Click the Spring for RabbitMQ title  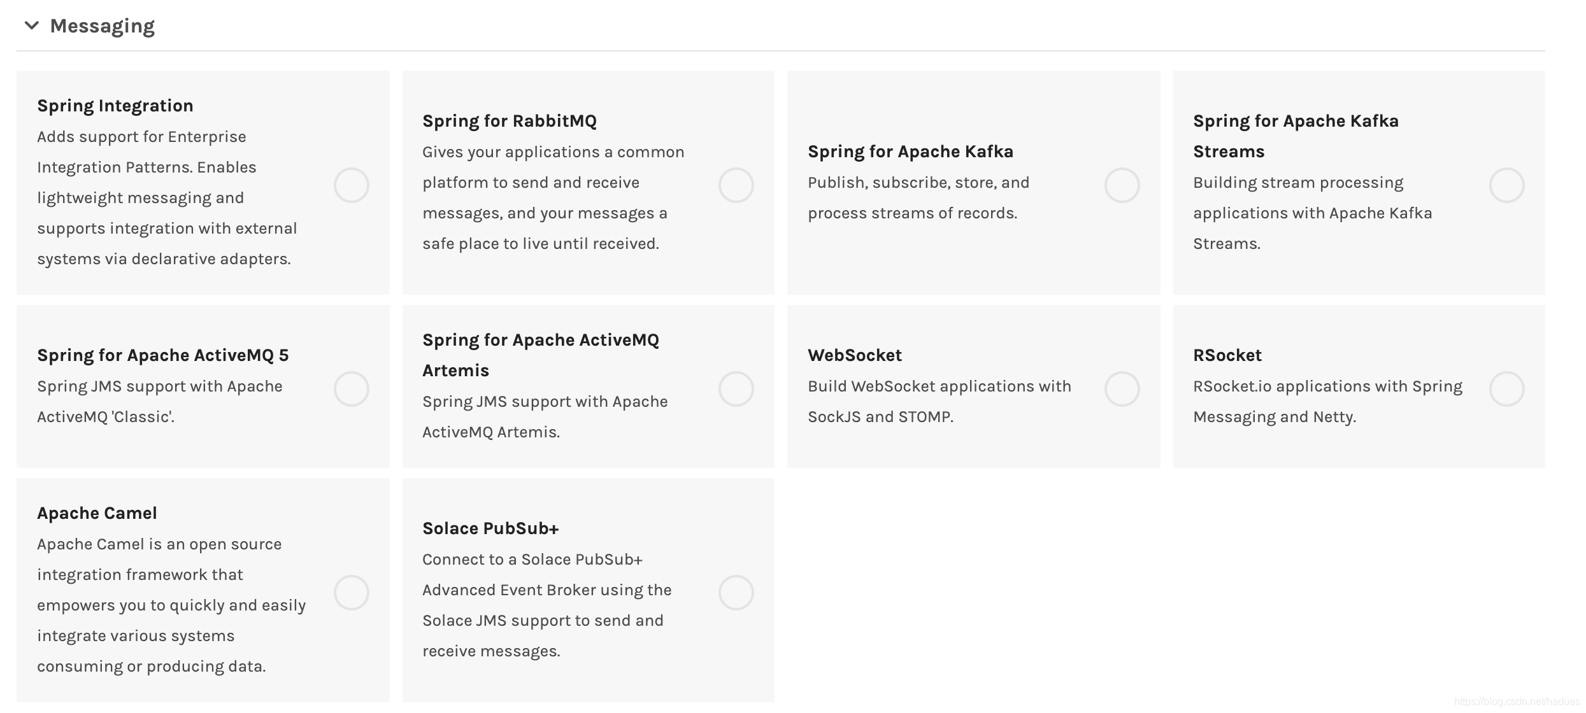coord(510,121)
